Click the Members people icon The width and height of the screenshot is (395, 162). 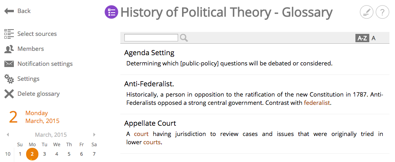[9, 49]
